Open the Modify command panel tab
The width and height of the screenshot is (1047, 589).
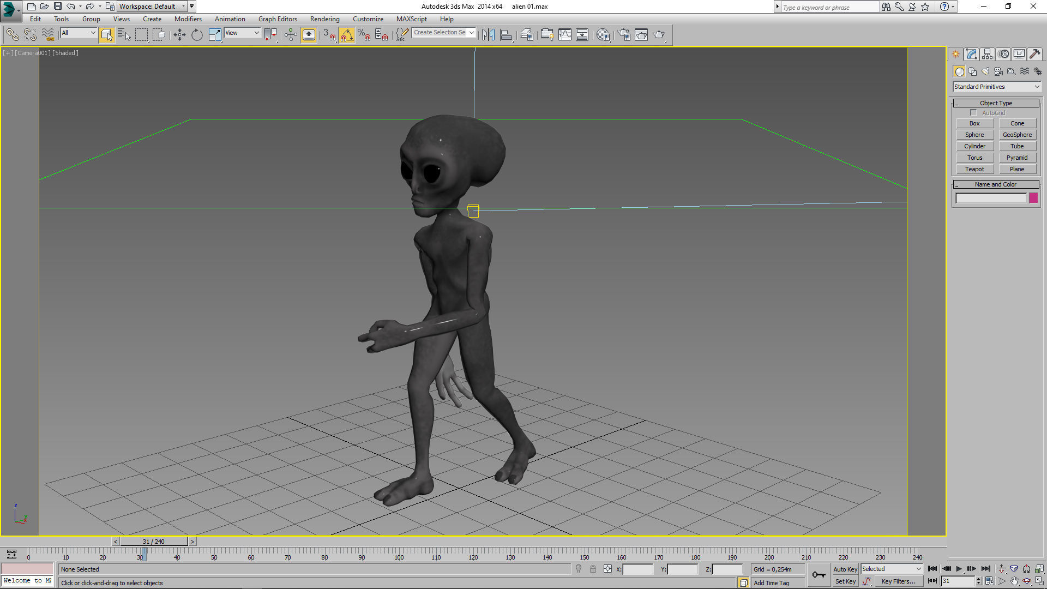[x=971, y=54]
